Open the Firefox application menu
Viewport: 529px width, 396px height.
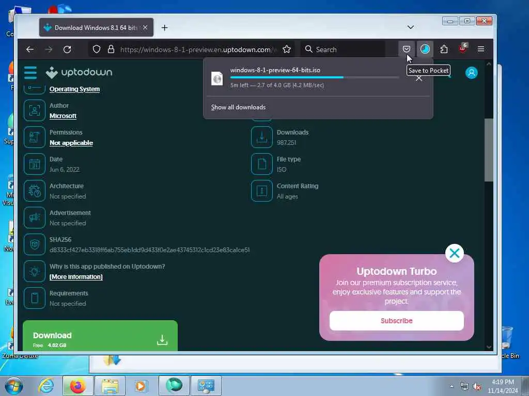[481, 49]
